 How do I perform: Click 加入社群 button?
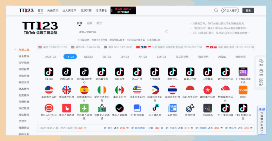click(x=230, y=11)
